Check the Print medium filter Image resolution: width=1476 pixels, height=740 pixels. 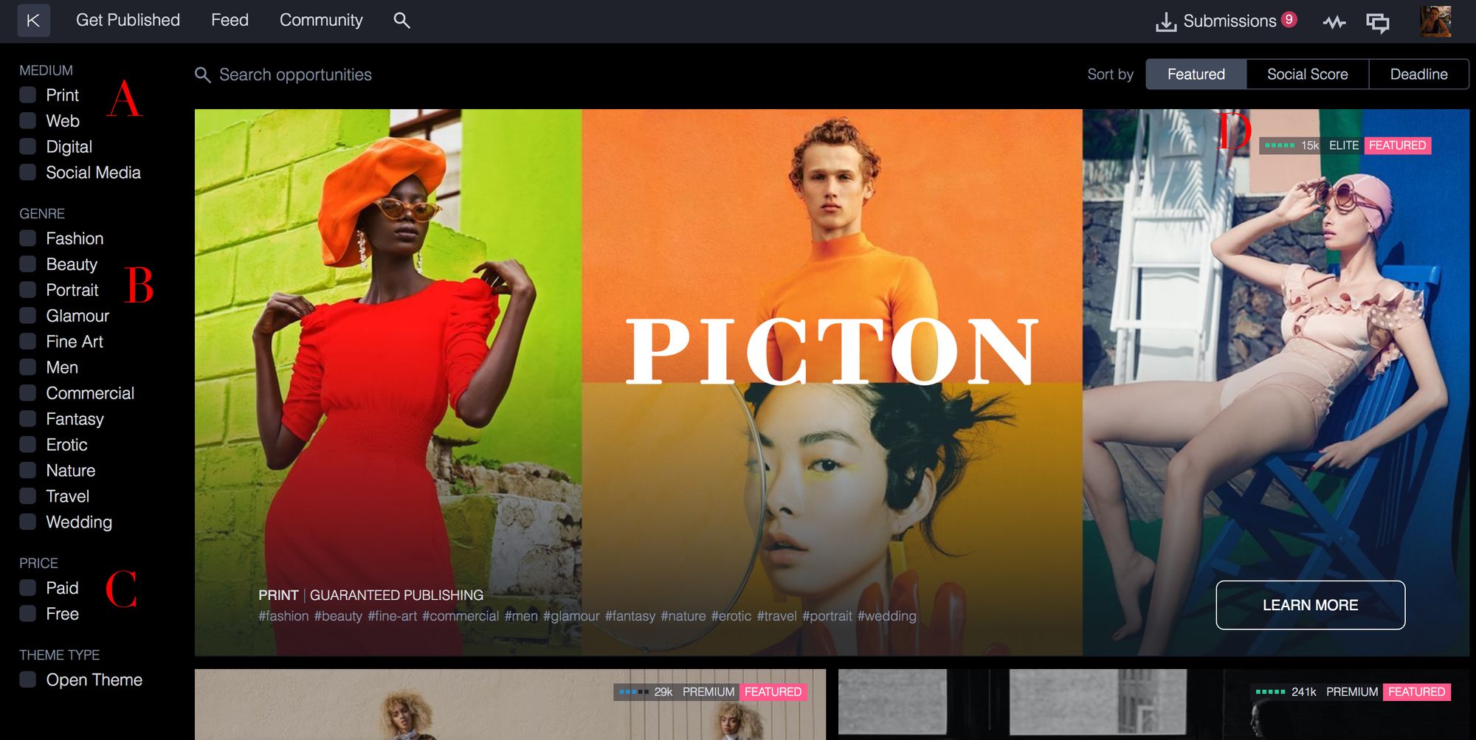point(28,95)
